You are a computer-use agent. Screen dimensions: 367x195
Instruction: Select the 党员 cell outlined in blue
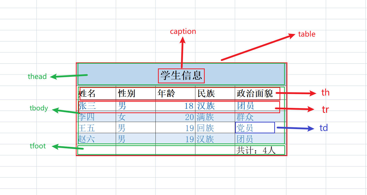tap(255, 128)
